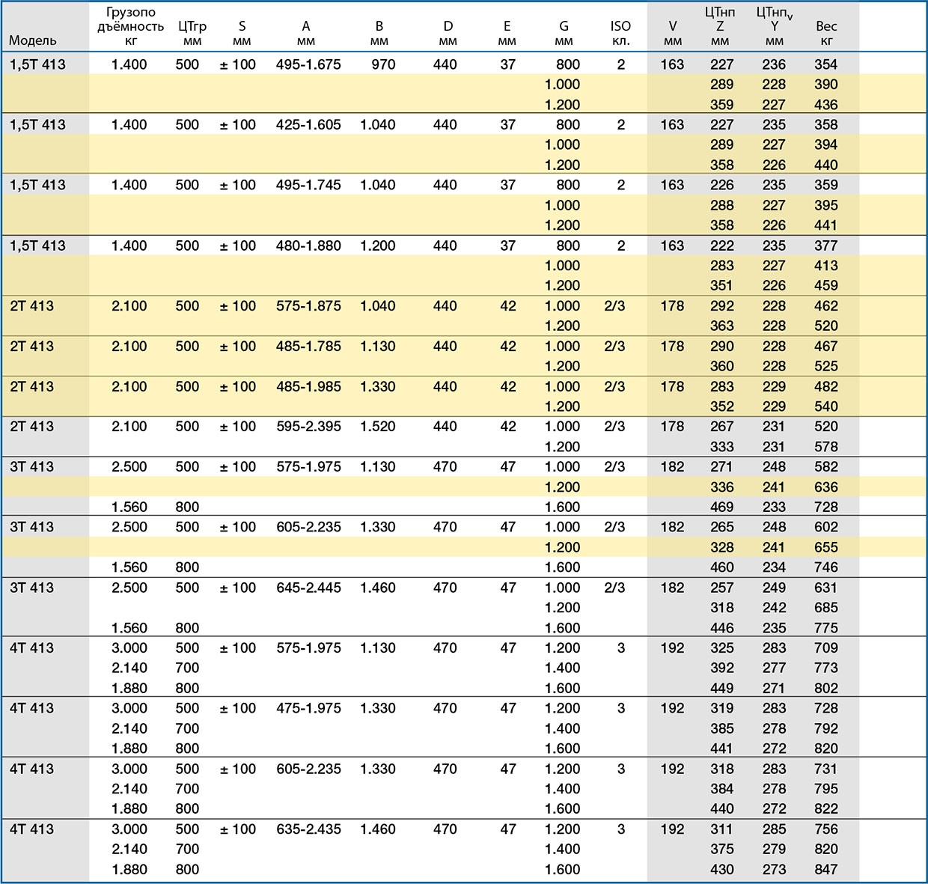Select the A value '425-1.605'
The width and height of the screenshot is (928, 884).
(x=308, y=125)
